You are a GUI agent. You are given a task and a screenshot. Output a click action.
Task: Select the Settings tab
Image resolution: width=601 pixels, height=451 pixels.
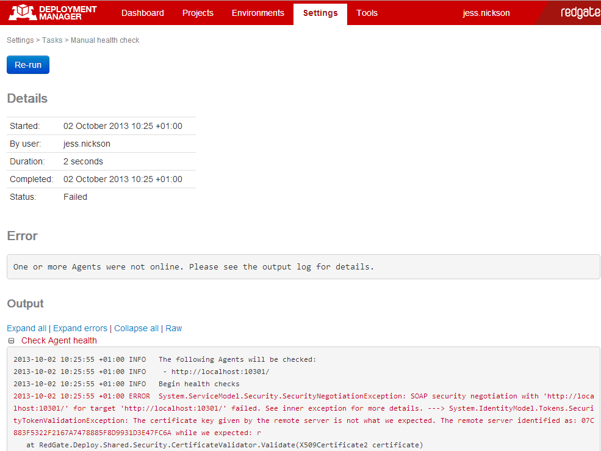320,13
